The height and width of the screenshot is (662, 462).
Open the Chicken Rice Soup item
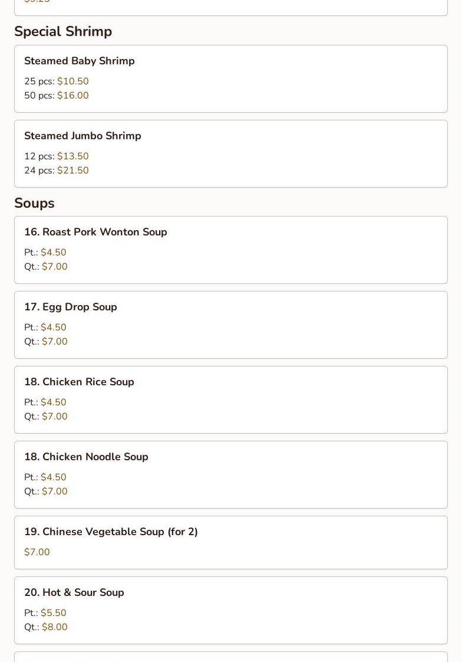click(x=79, y=382)
